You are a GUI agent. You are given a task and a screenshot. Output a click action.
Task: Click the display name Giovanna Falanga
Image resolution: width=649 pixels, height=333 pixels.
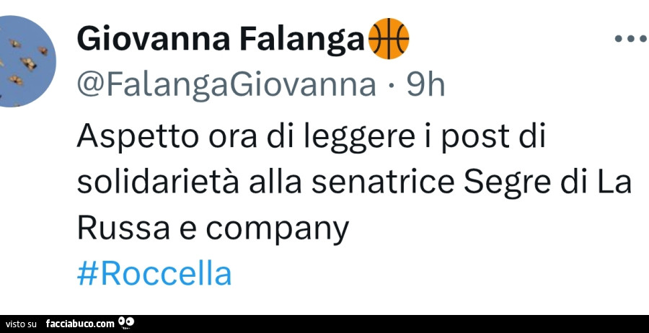point(220,40)
